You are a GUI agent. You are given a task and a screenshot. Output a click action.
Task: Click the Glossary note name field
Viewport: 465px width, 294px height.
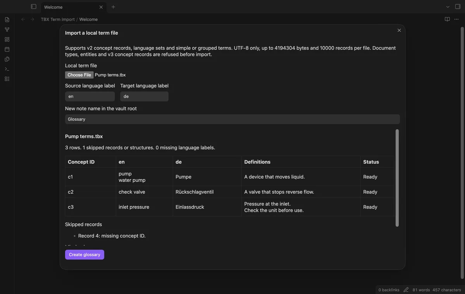232,119
